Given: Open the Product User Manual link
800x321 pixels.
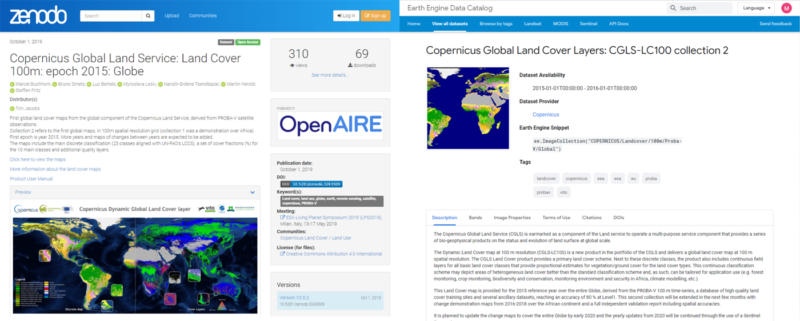Looking at the screenshot, I should 31,179.
